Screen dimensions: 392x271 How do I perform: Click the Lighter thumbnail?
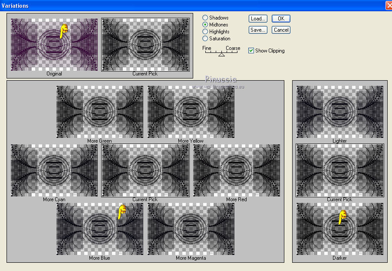pyautogui.click(x=340, y=112)
